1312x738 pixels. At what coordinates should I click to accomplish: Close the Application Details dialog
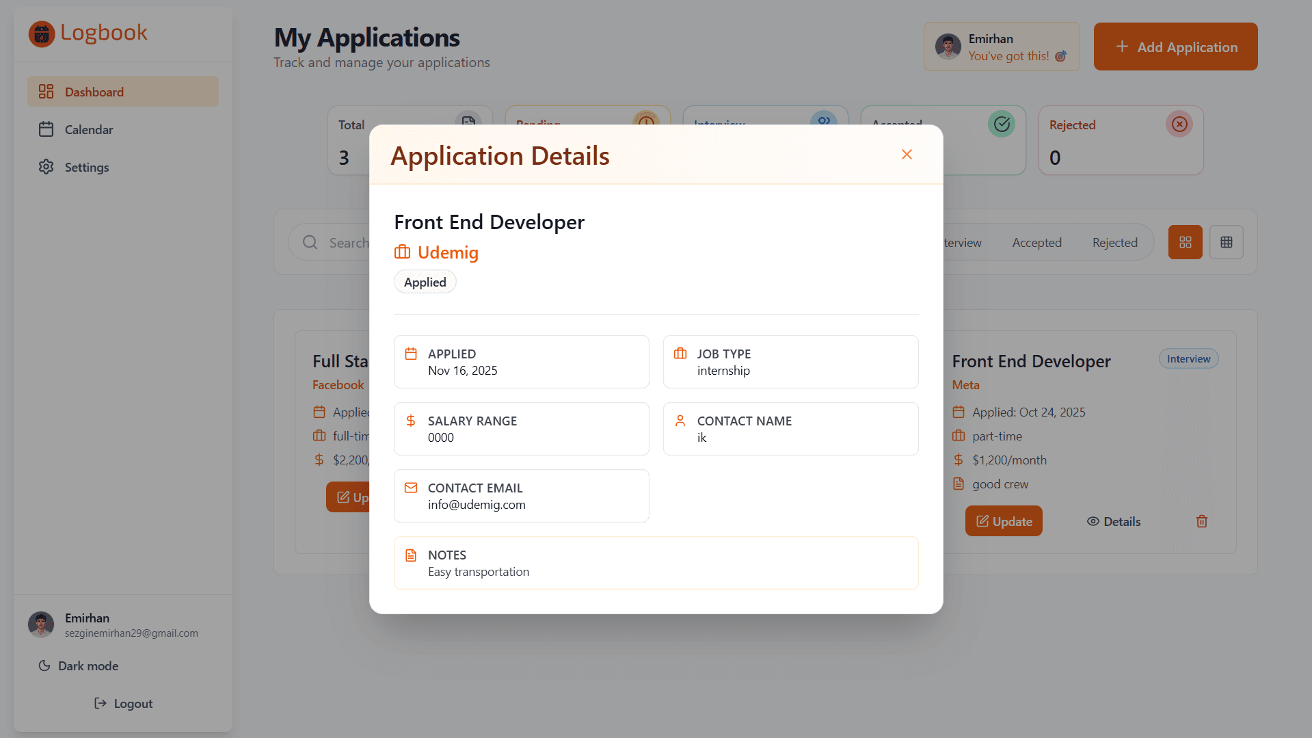point(907,155)
